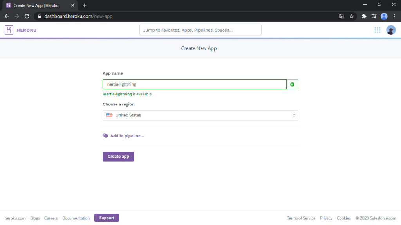This screenshot has height=225, width=401.
Task: Open the Privacy footer link
Action: click(326, 218)
